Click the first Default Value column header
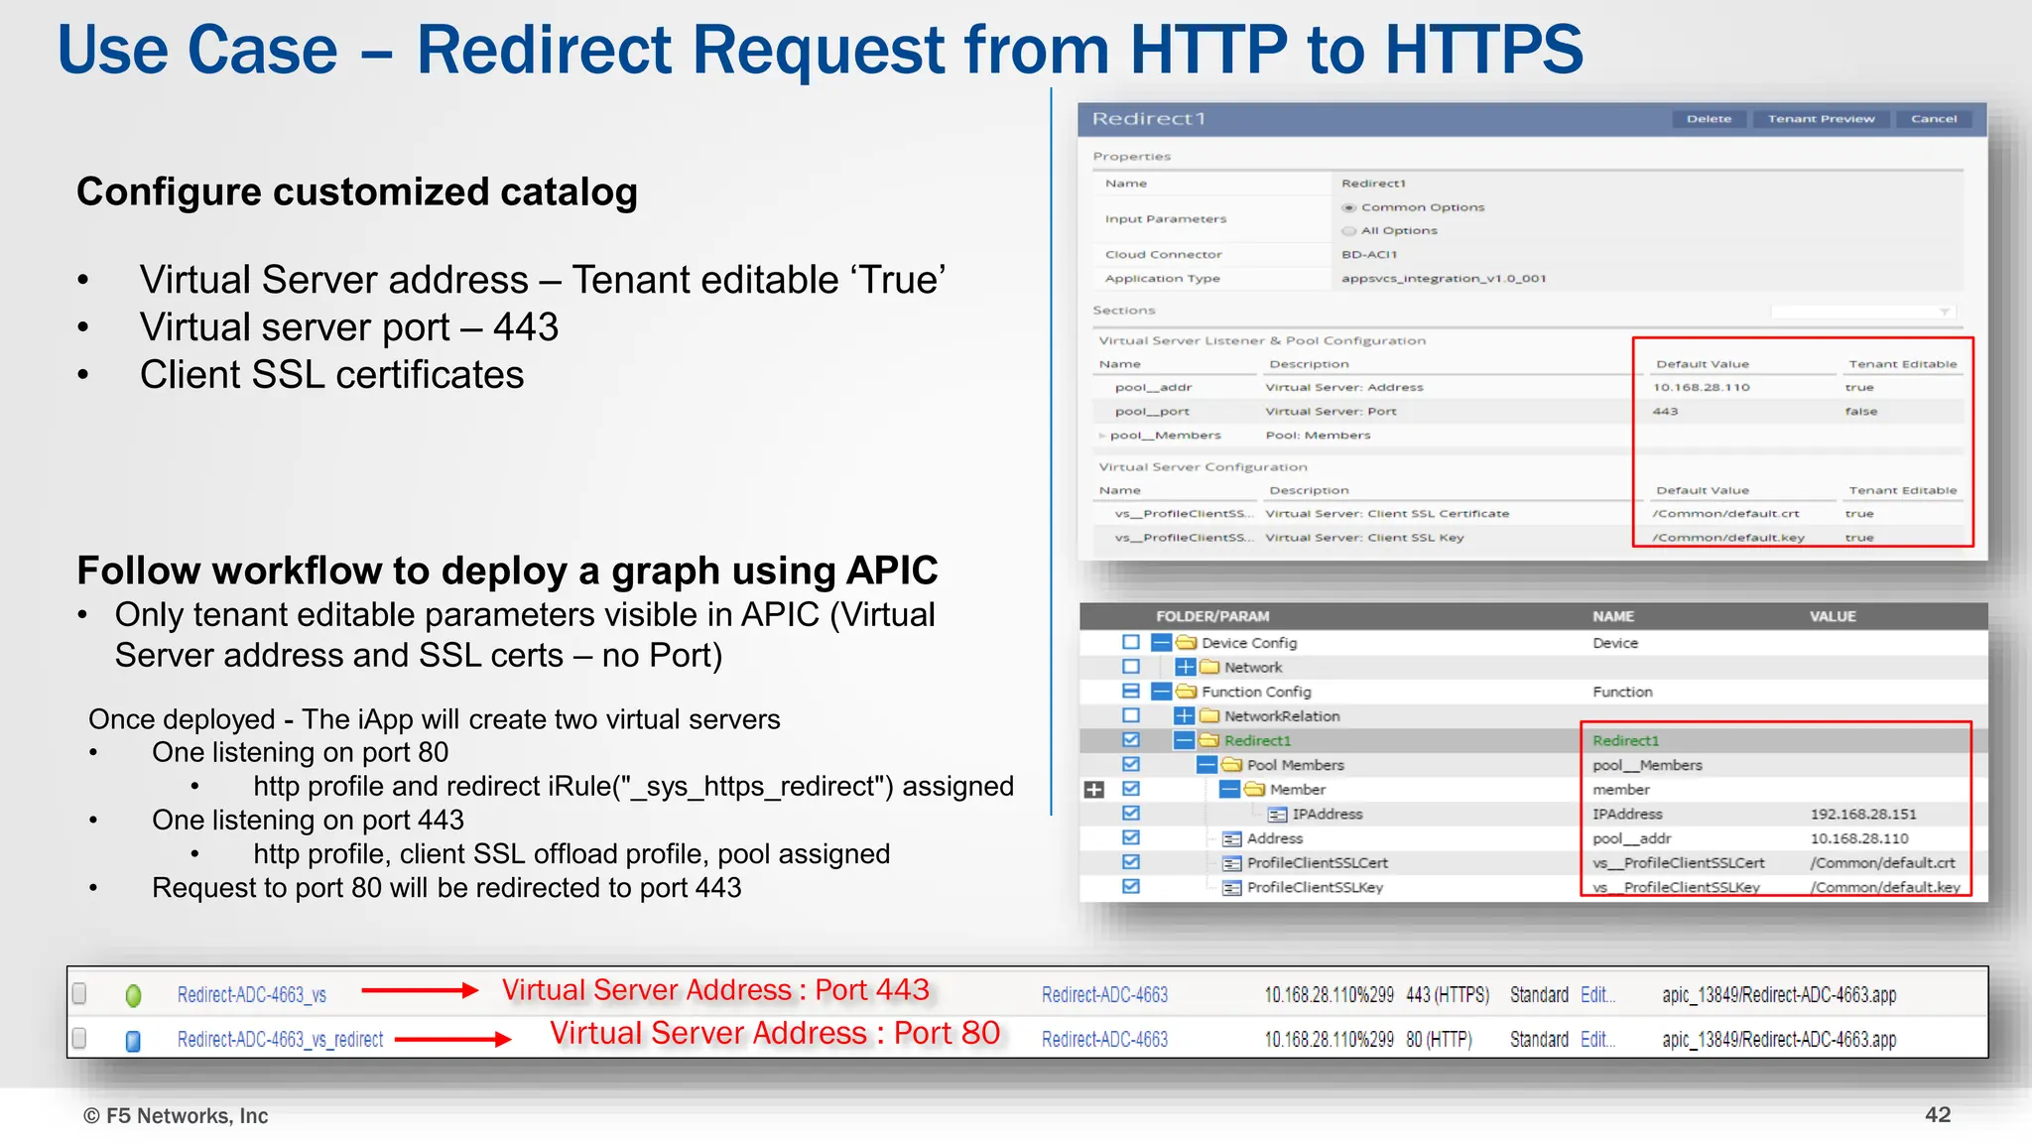Image resolution: width=2032 pixels, height=1143 pixels. click(1703, 364)
